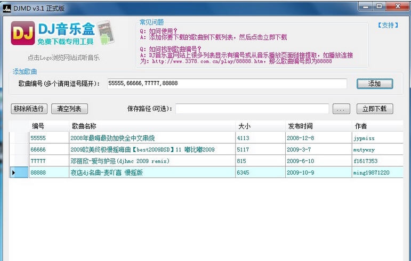This screenshot has height=261, width=411.
Task: Click the 大小 column header
Action: click(x=259, y=126)
